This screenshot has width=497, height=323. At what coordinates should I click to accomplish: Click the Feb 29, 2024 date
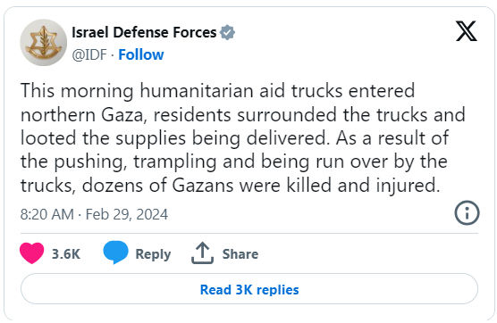pos(127,214)
